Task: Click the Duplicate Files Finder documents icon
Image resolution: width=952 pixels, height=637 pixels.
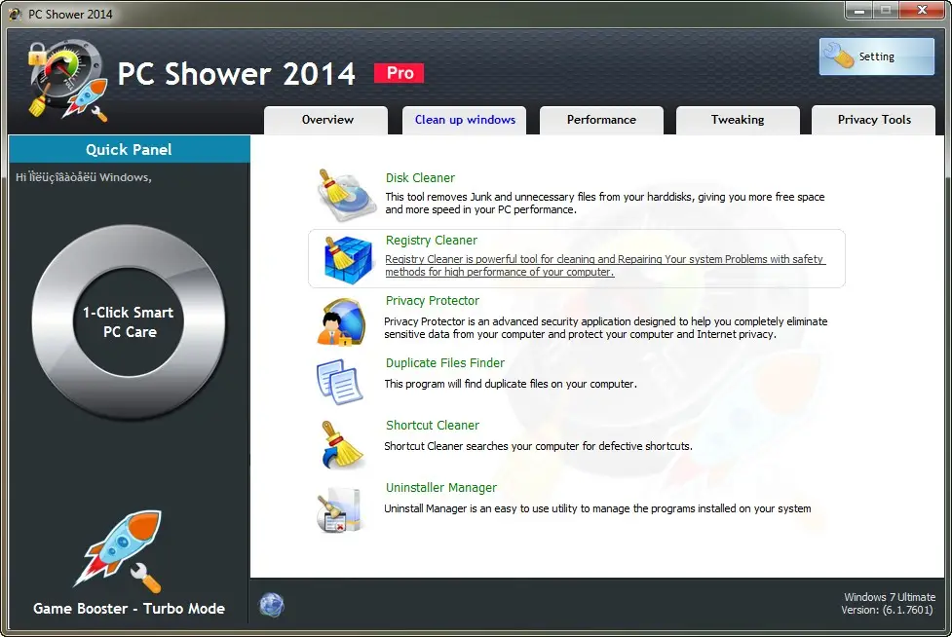Action: click(340, 382)
